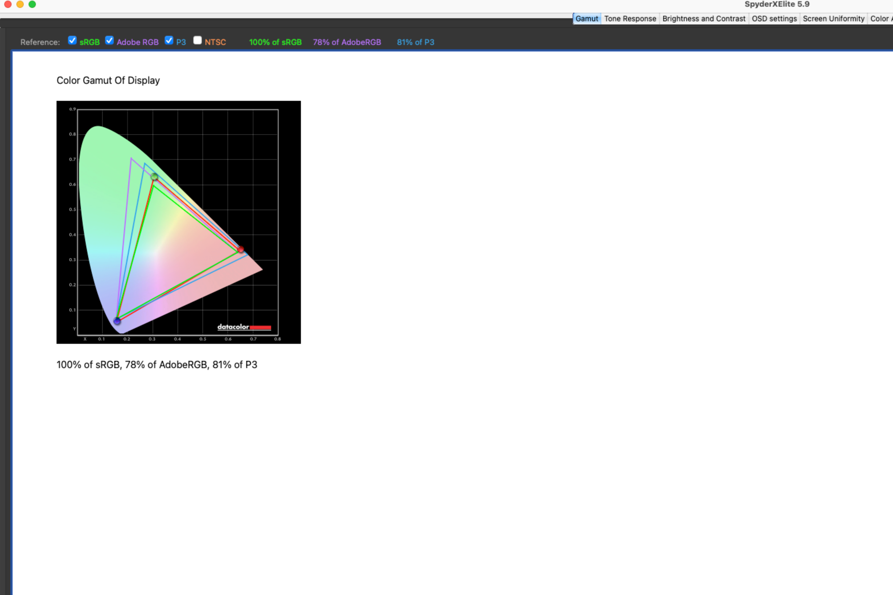Click the green primary marker on gamut chart
893x595 pixels.
tap(154, 176)
